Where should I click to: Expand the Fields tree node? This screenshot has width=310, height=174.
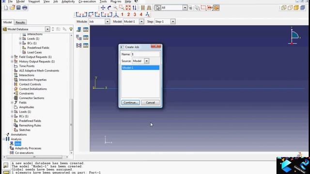12,102
